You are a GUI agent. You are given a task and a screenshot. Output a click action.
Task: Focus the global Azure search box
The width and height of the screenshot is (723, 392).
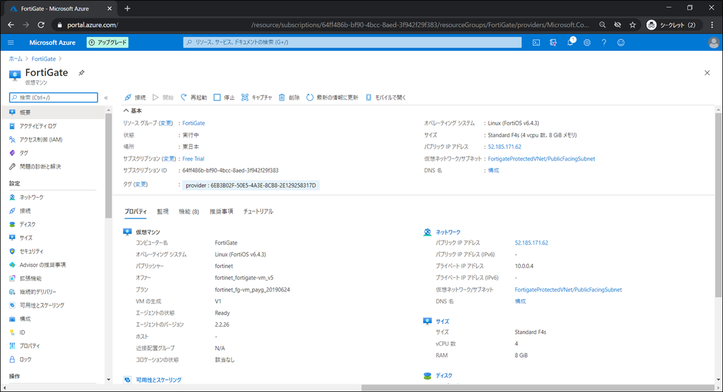pyautogui.click(x=352, y=43)
